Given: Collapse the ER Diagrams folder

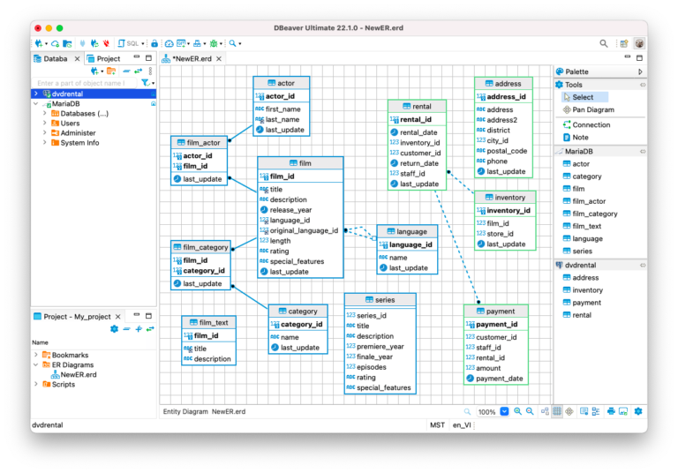Looking at the screenshot, I should (x=36, y=364).
